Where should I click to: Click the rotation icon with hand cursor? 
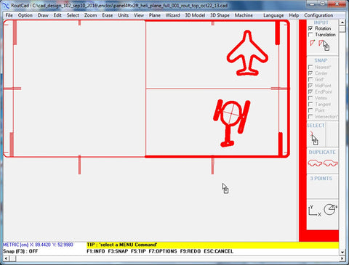tap(324, 45)
